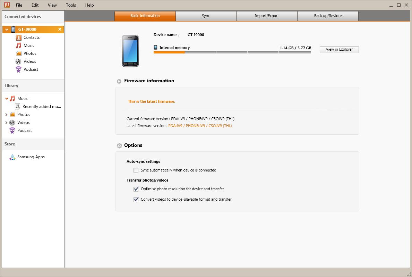412x277 pixels.
Task: Click the device Videos reel icon
Action: (x=18, y=61)
